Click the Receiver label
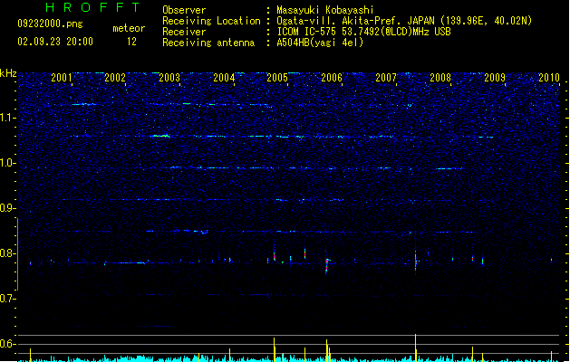Viewport: 570px width, 362px height. coord(184,32)
